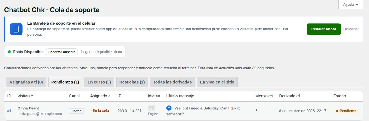Click the en language code badge
Image resolution: width=369 pixels, height=121 pixels.
(151, 108)
